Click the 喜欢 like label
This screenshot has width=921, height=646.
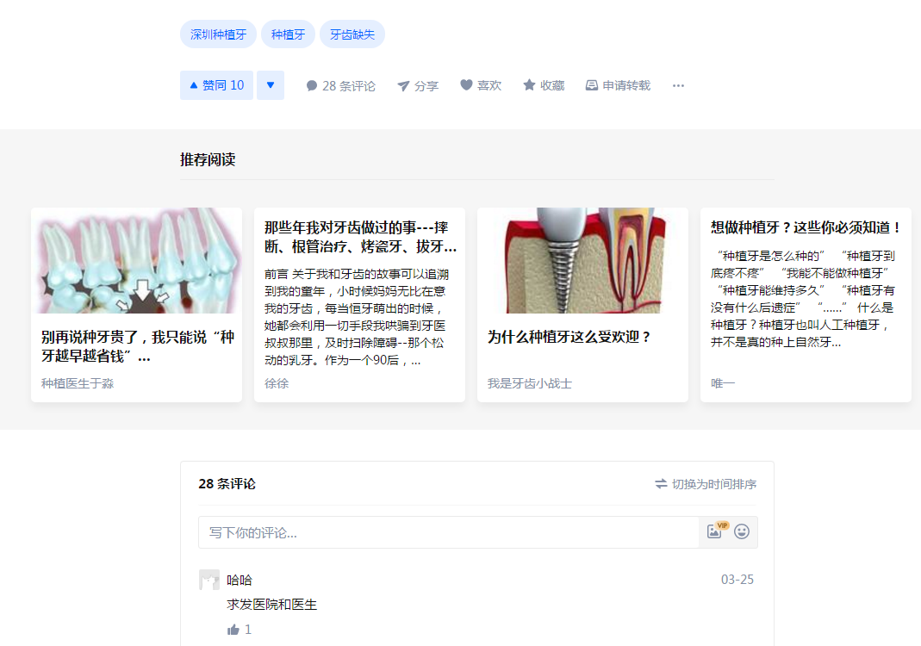click(x=489, y=86)
